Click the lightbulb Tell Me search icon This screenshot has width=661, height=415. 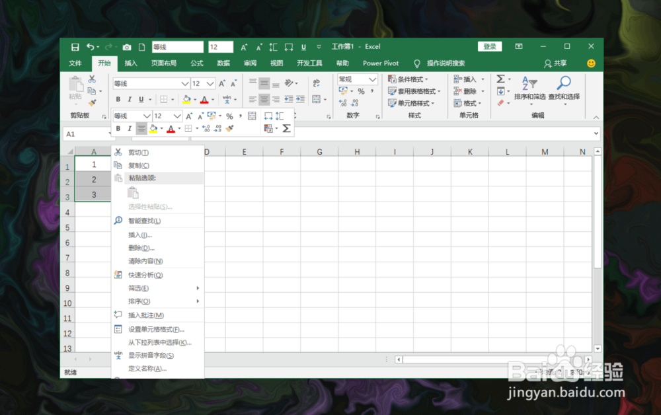pos(417,63)
